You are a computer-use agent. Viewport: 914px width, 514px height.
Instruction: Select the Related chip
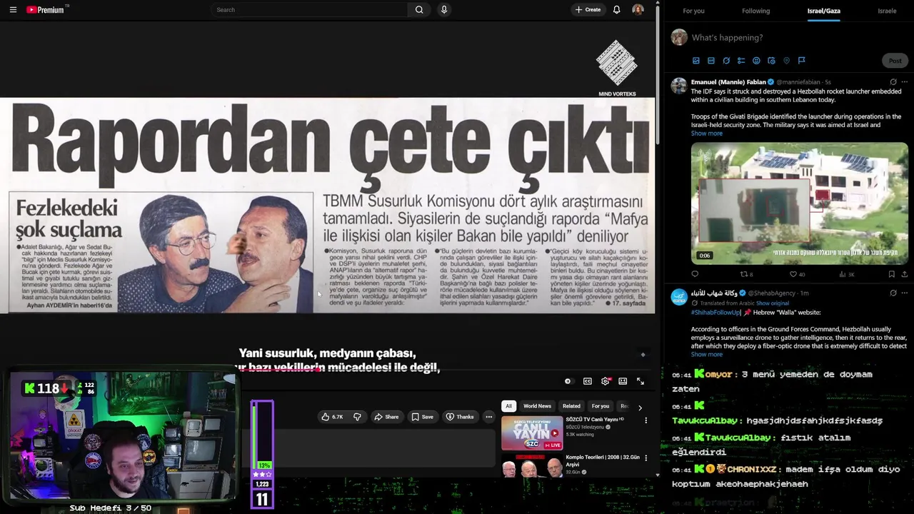[x=571, y=406]
